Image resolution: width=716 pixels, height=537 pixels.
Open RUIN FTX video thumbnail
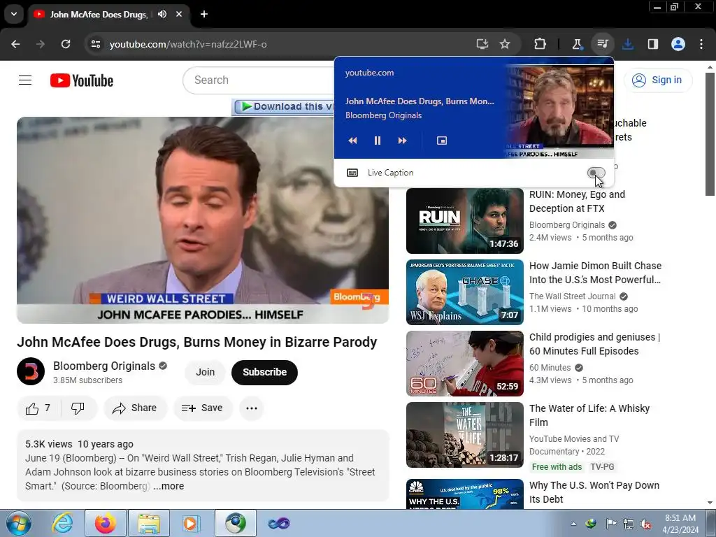[x=464, y=220]
